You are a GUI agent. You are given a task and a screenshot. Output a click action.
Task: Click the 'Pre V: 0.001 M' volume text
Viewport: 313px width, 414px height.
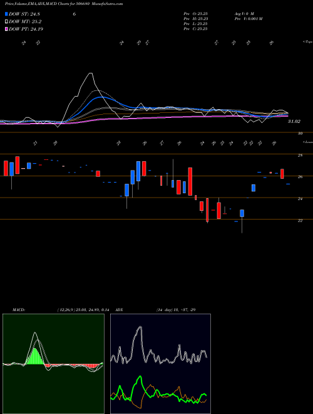tap(248, 19)
